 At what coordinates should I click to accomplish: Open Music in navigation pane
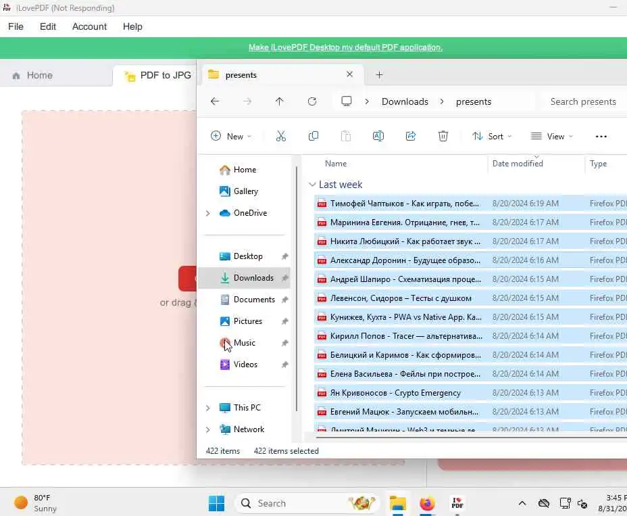click(x=244, y=343)
